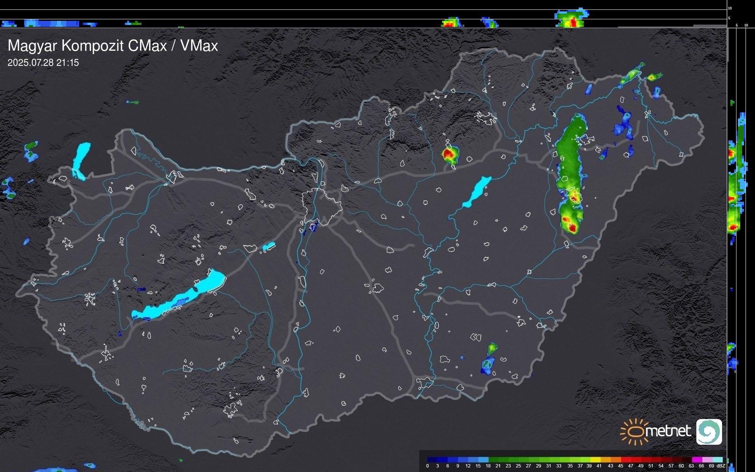Screen dimensions: 755x472
Task: Click the magenta 63 dBZ legend swatch
Action: coord(696,460)
